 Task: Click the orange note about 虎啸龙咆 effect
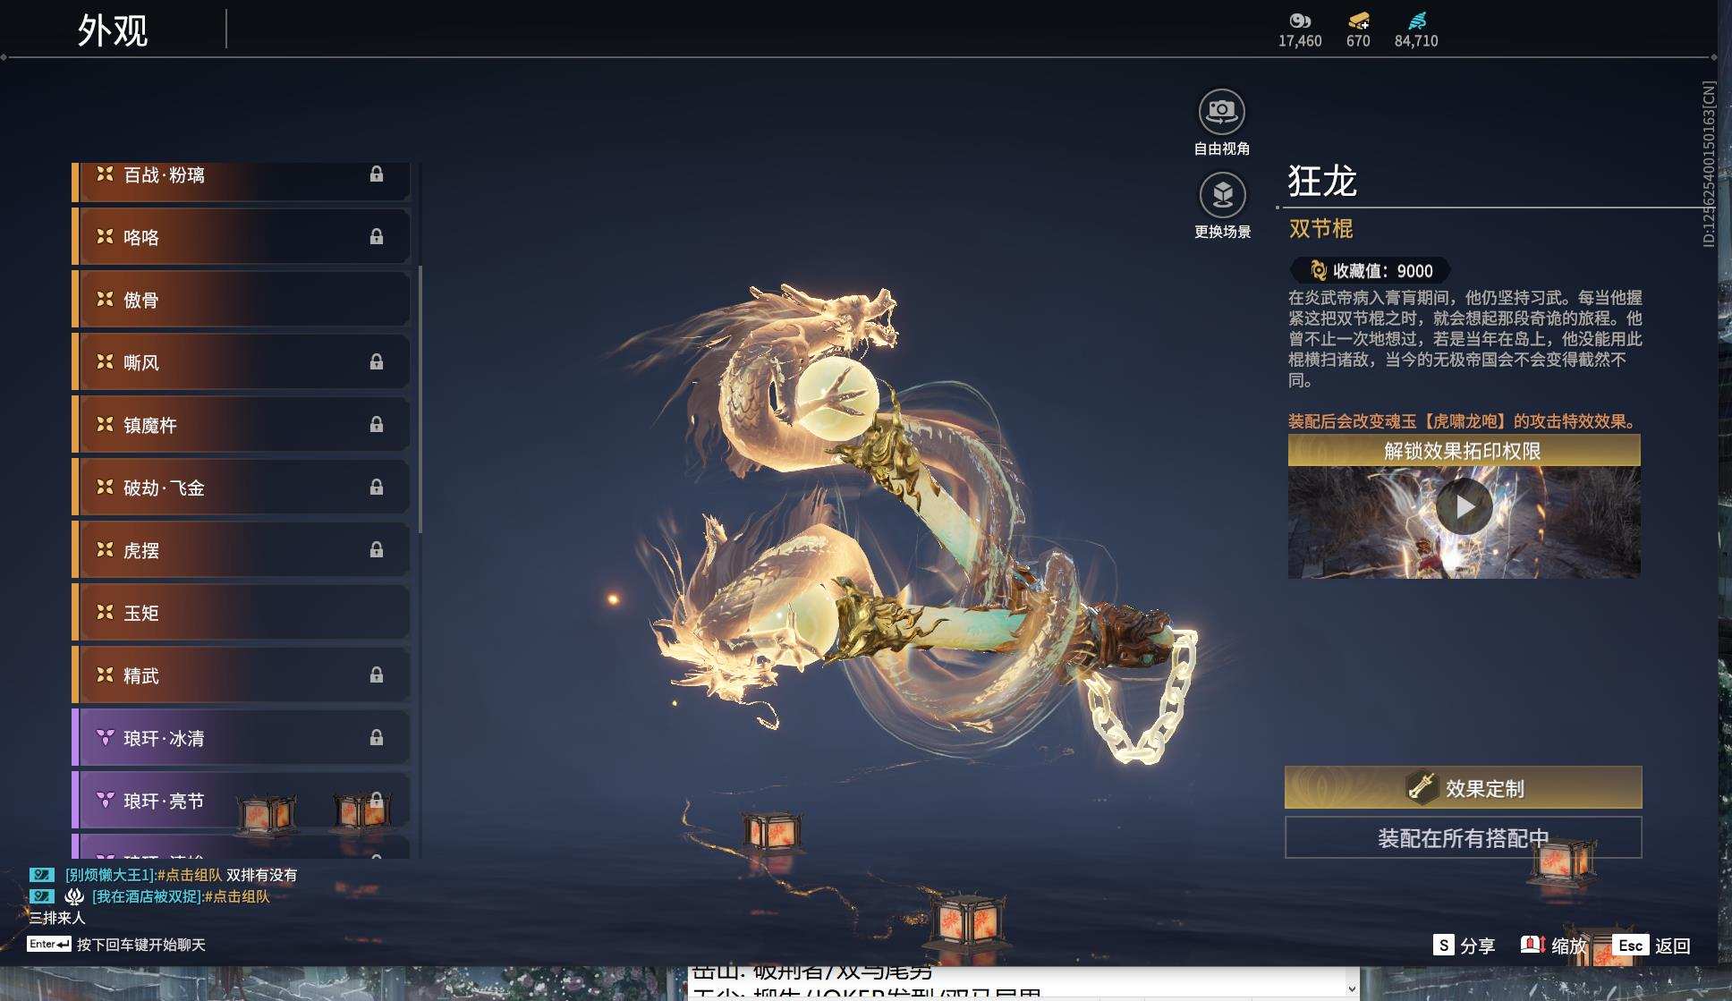coord(1463,421)
